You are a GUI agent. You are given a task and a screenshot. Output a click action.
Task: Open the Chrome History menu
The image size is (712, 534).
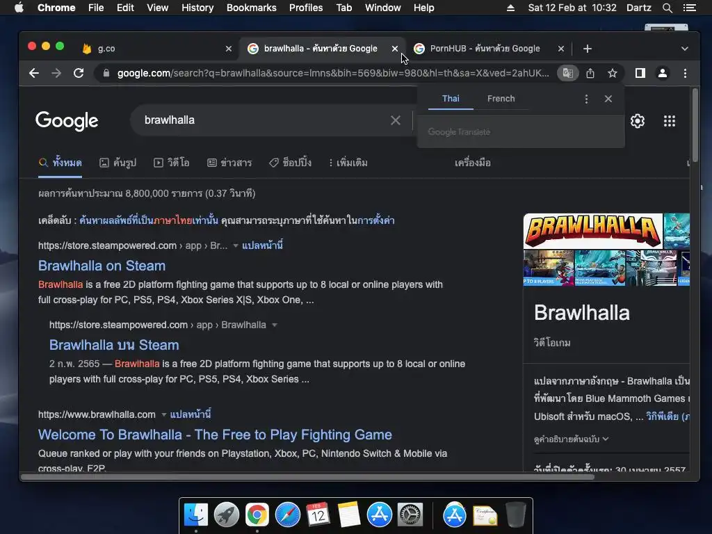[197, 8]
